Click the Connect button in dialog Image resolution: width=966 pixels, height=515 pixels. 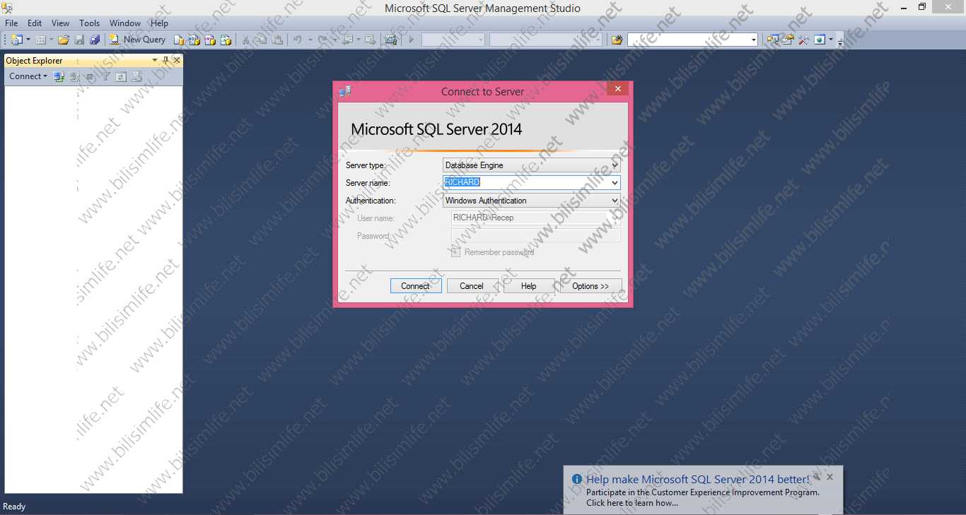tap(416, 286)
